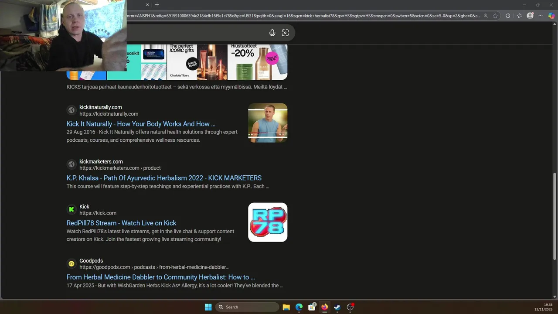Click The perfect ICONIC gifts ad image
558x314 pixels.
tap(197, 62)
